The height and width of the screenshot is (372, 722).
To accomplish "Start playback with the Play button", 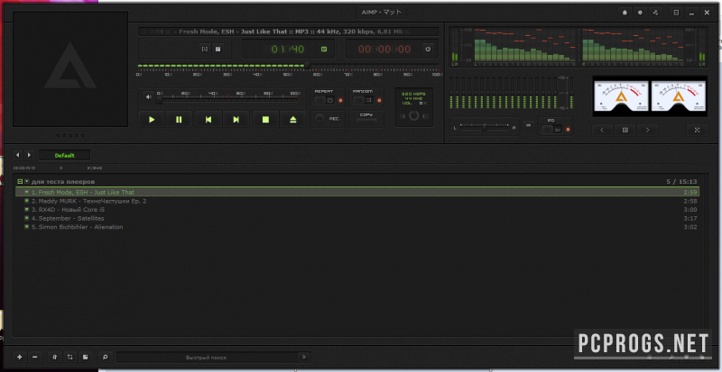I will 152,120.
